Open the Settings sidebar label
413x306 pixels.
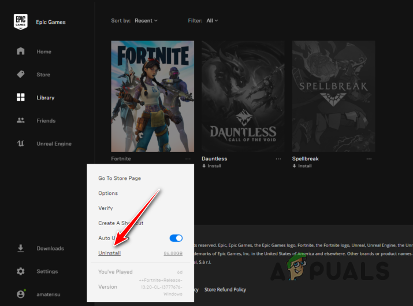coord(47,271)
